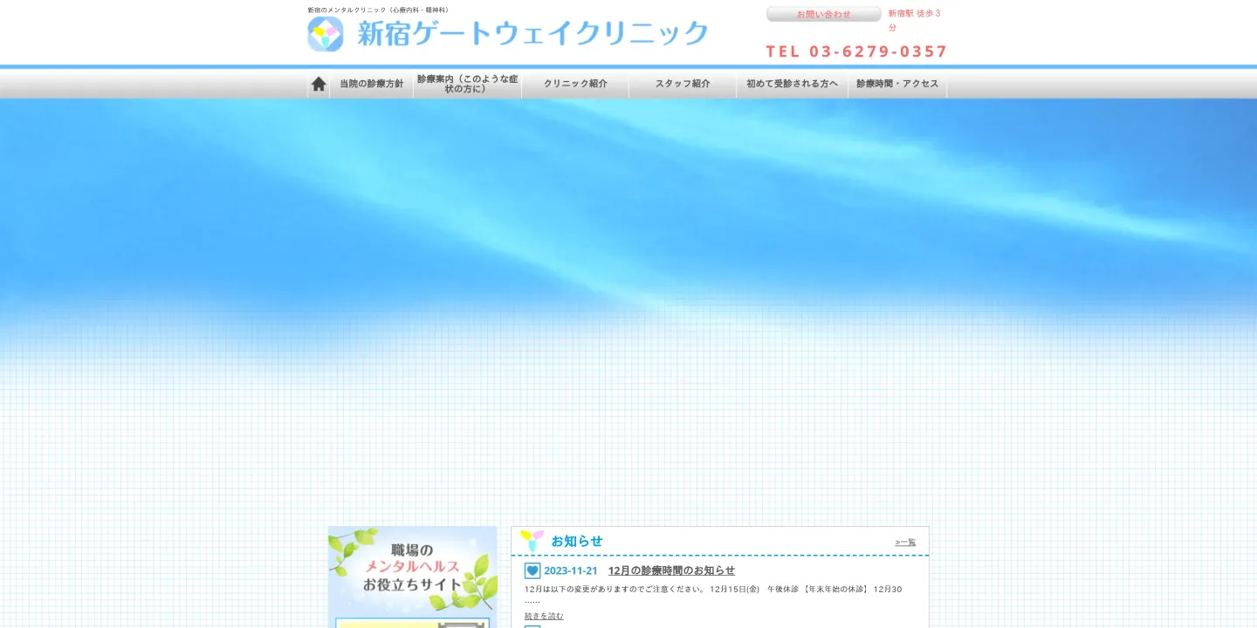The image size is (1257, 628).
Task: Click the 職場のメンタルヘルスお役立ちサイト banner
Action: (412, 569)
